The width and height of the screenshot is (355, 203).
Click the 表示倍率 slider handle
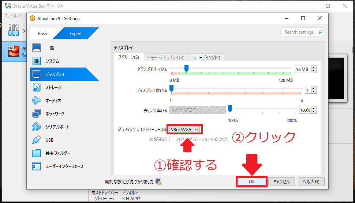click(230, 108)
